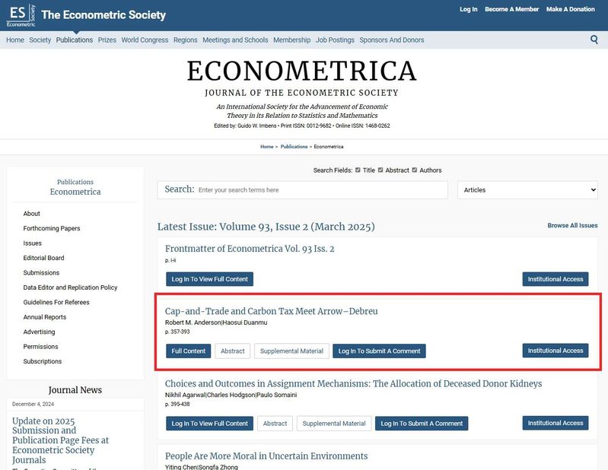This screenshot has width=608, height=470.
Task: Open Update on 2025 Submission news item
Action: (60, 440)
